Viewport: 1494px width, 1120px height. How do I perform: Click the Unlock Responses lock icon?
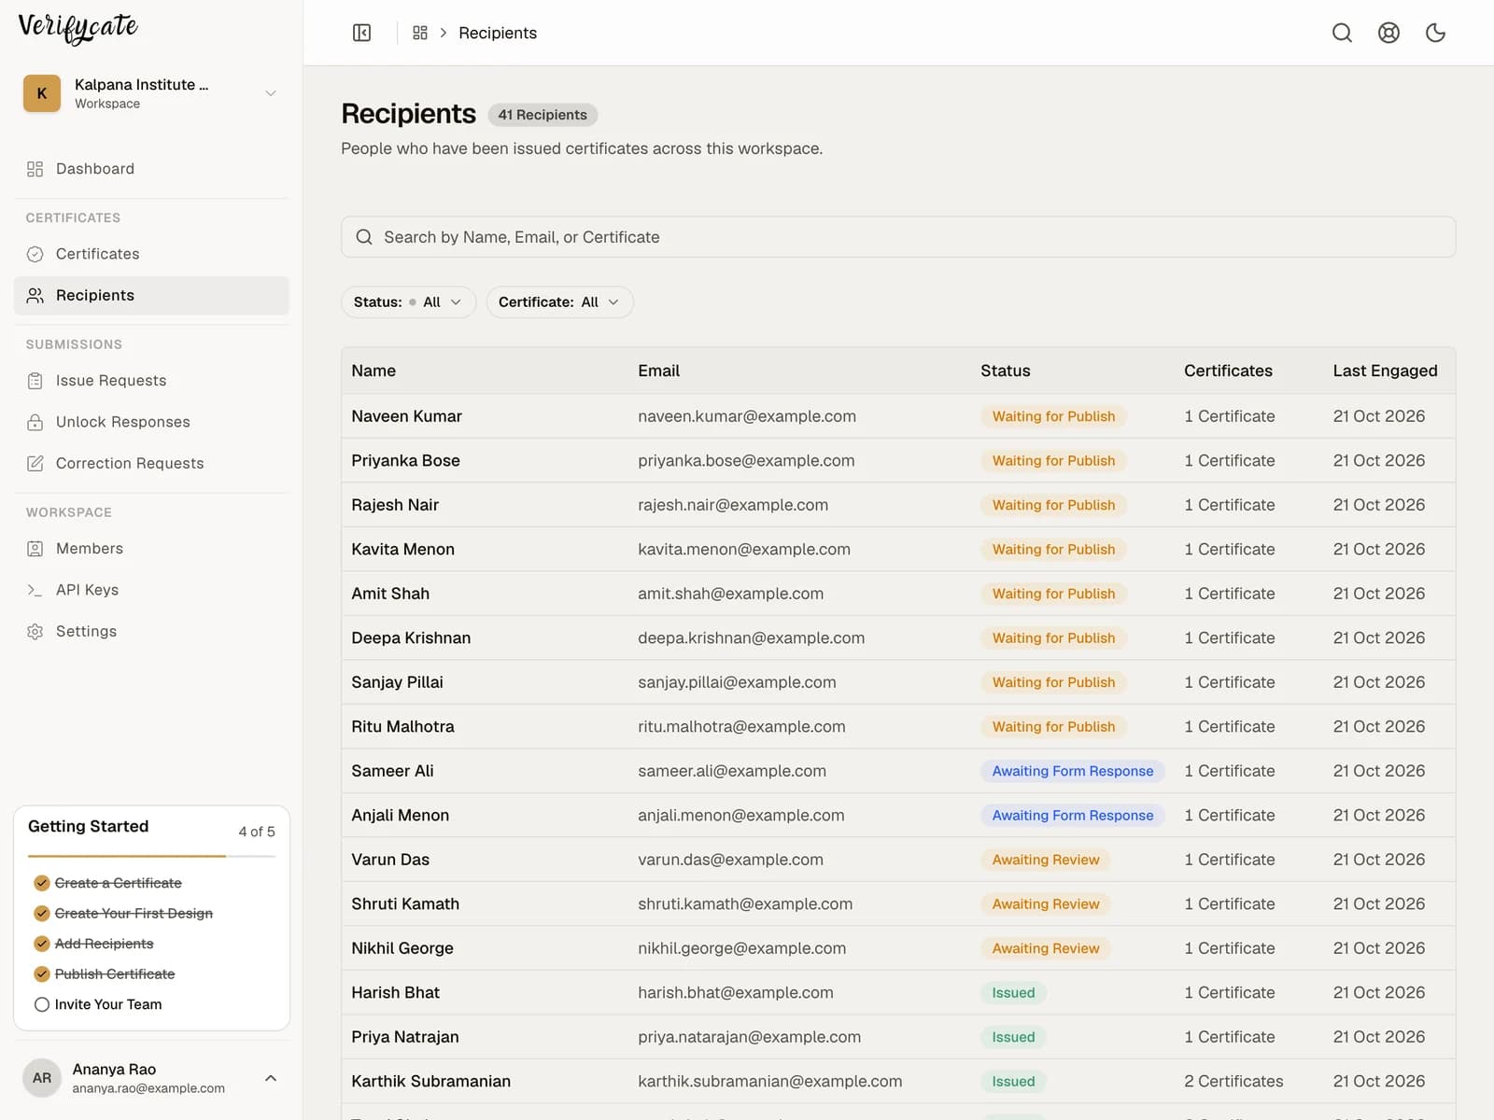click(35, 422)
